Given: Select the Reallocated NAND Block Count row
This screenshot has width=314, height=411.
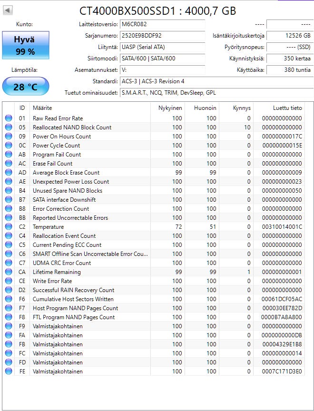Looking at the screenshot, I should click(154, 127).
